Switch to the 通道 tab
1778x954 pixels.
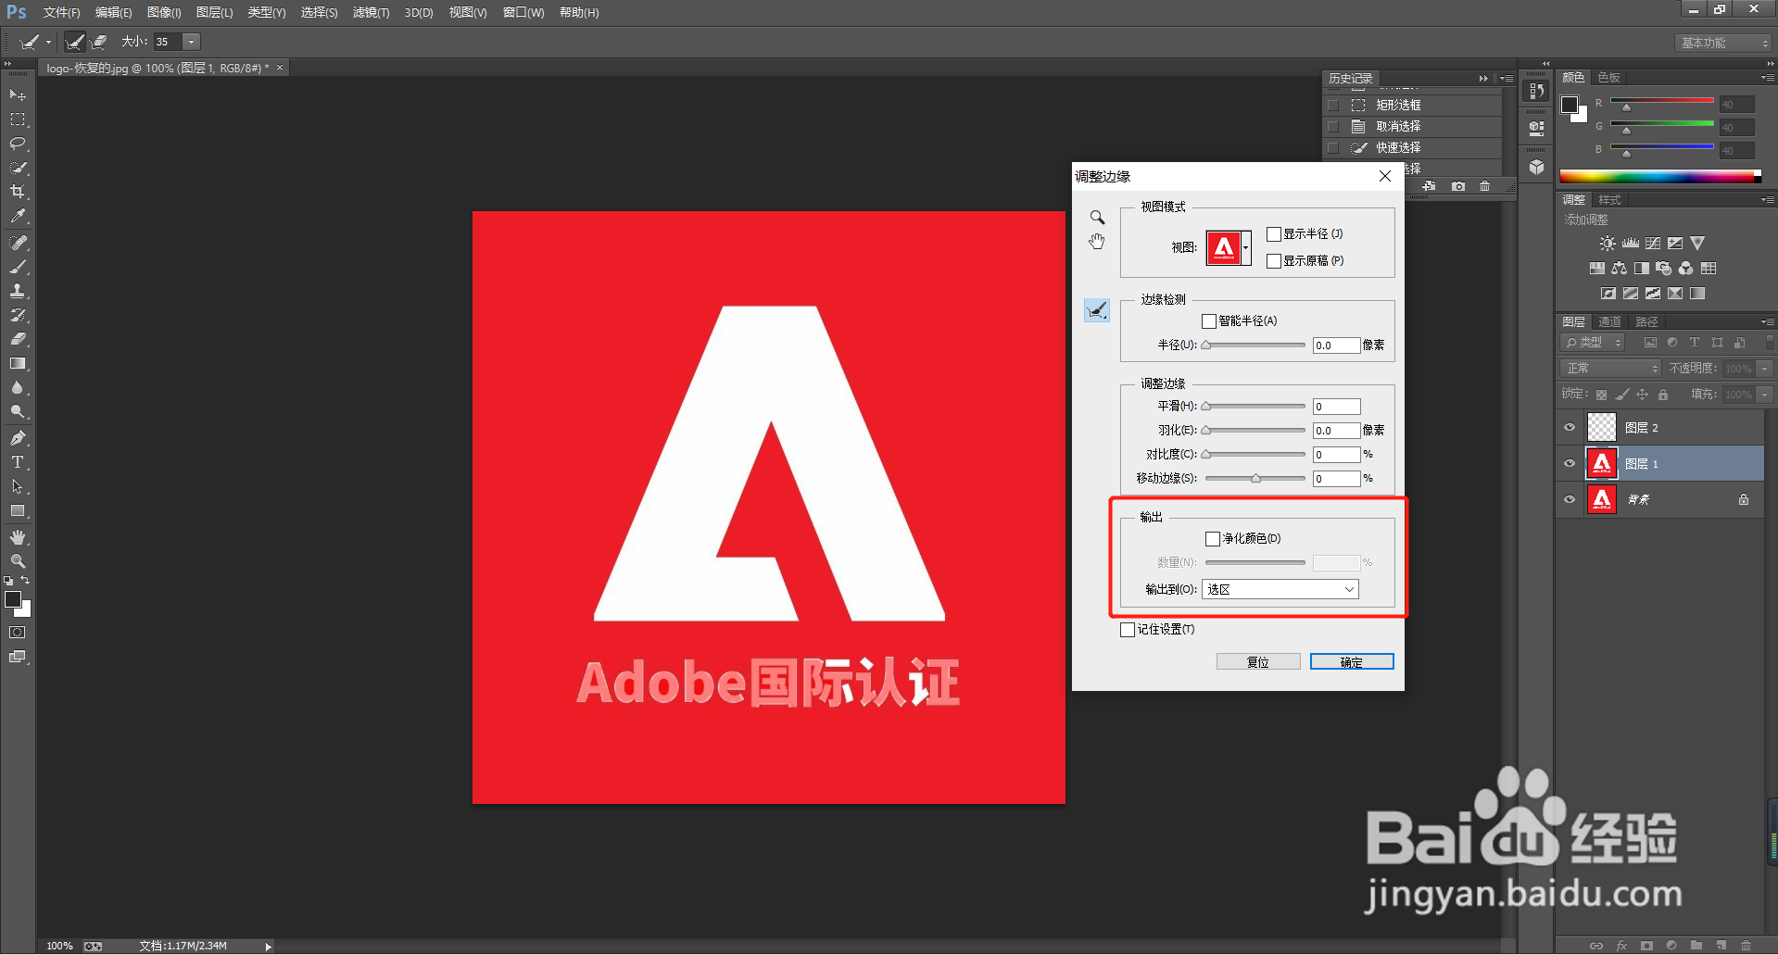tap(1610, 322)
